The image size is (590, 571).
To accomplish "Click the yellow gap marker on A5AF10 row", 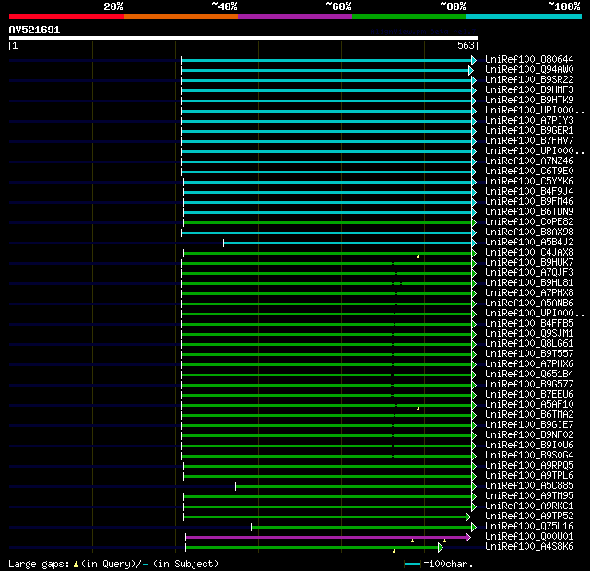I will (418, 409).
